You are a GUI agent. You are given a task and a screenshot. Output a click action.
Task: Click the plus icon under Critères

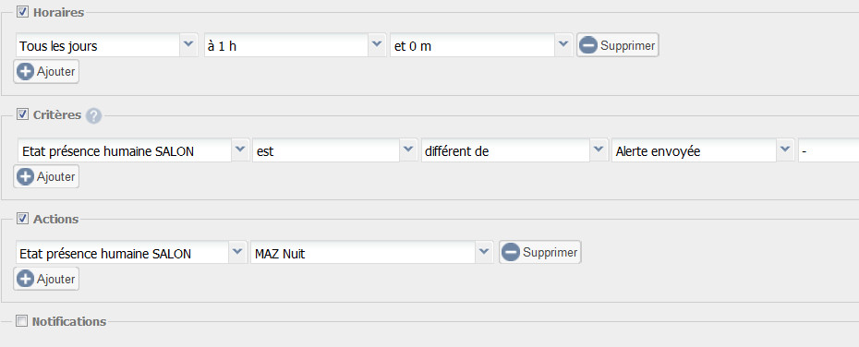click(x=25, y=177)
